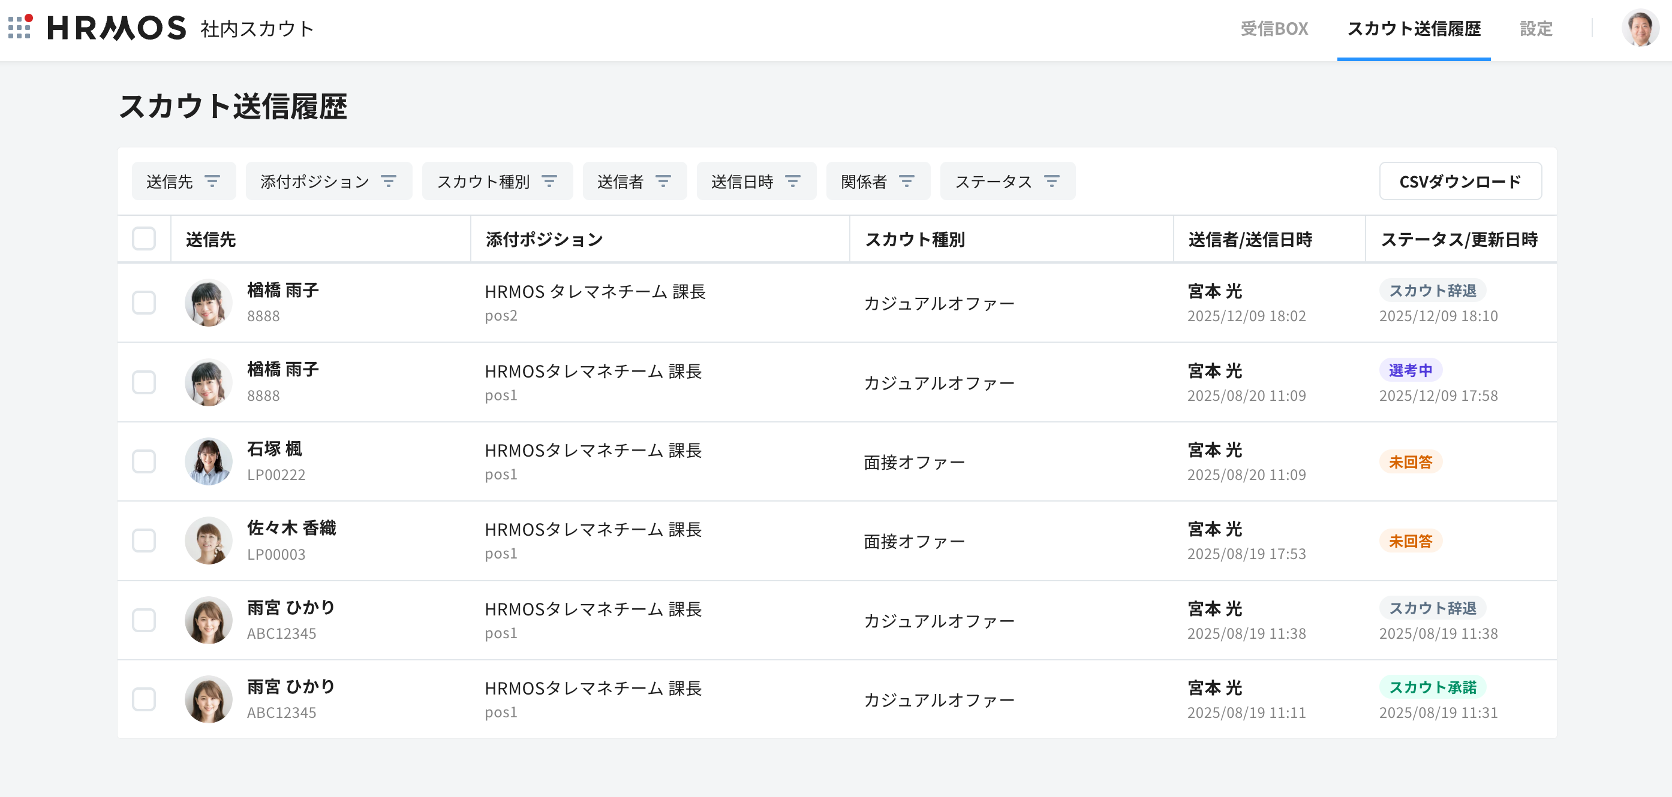The width and height of the screenshot is (1672, 797).
Task: Open the スカウト種別 filter dropdown
Action: pyautogui.click(x=497, y=181)
